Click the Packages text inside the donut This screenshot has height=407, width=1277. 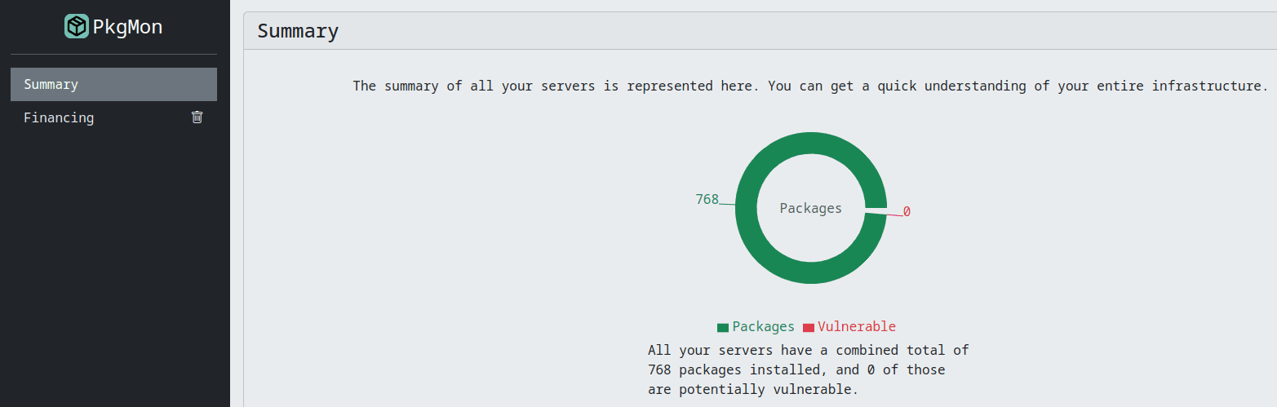tap(810, 208)
